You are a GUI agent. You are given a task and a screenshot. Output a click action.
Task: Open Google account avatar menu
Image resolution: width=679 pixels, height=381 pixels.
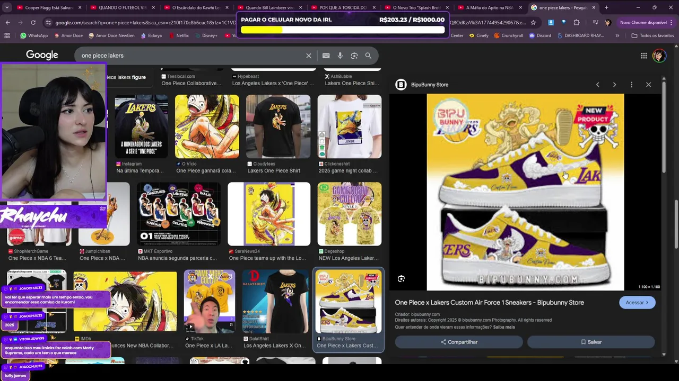659,56
